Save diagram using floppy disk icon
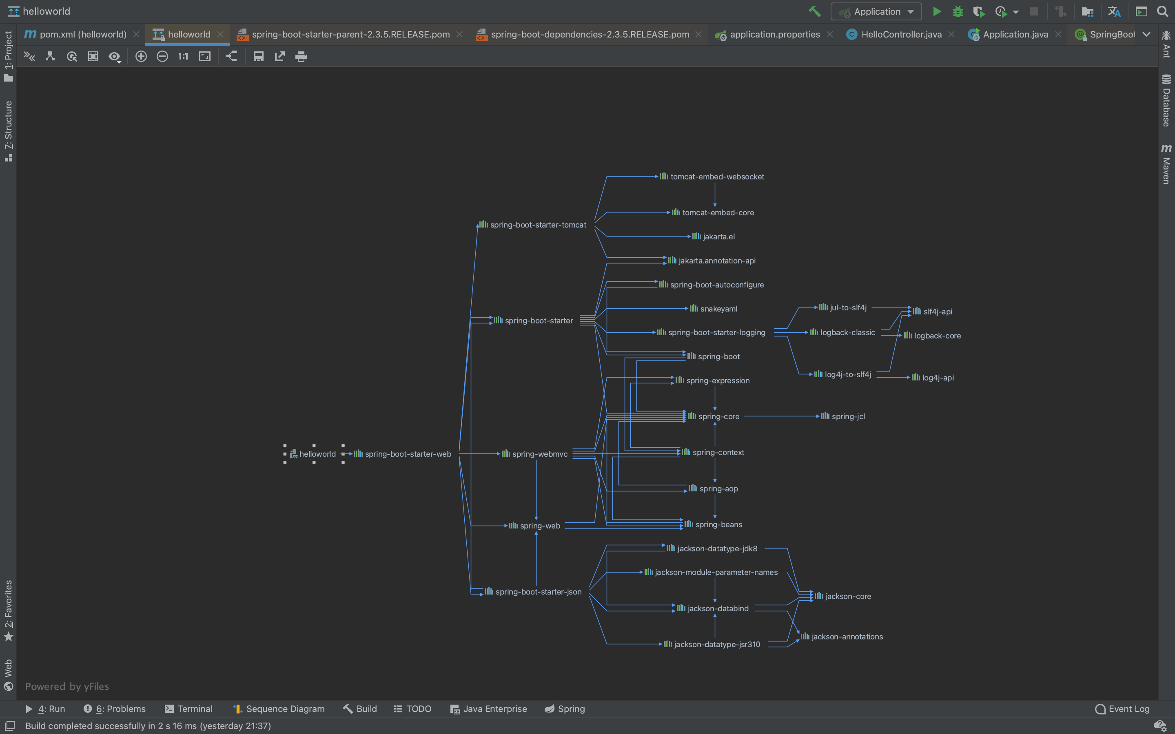 click(x=258, y=56)
